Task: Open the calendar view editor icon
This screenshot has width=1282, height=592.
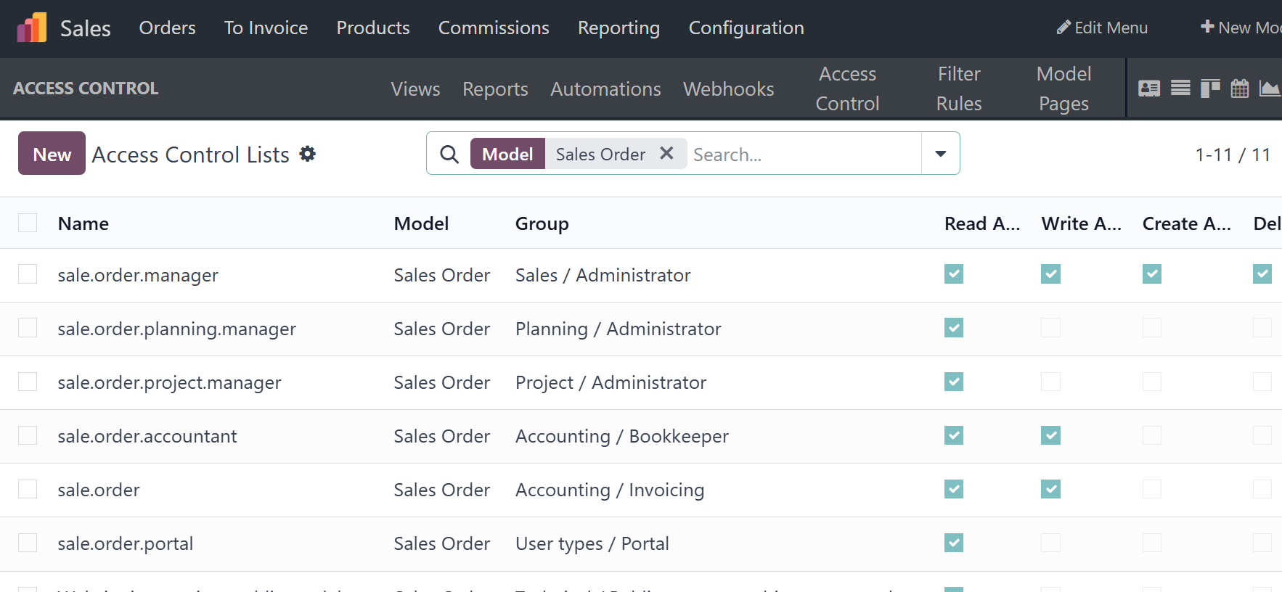Action: [x=1240, y=89]
